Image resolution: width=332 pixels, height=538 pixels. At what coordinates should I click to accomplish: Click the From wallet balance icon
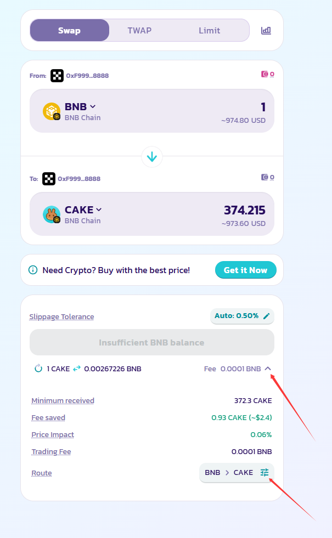pos(265,75)
